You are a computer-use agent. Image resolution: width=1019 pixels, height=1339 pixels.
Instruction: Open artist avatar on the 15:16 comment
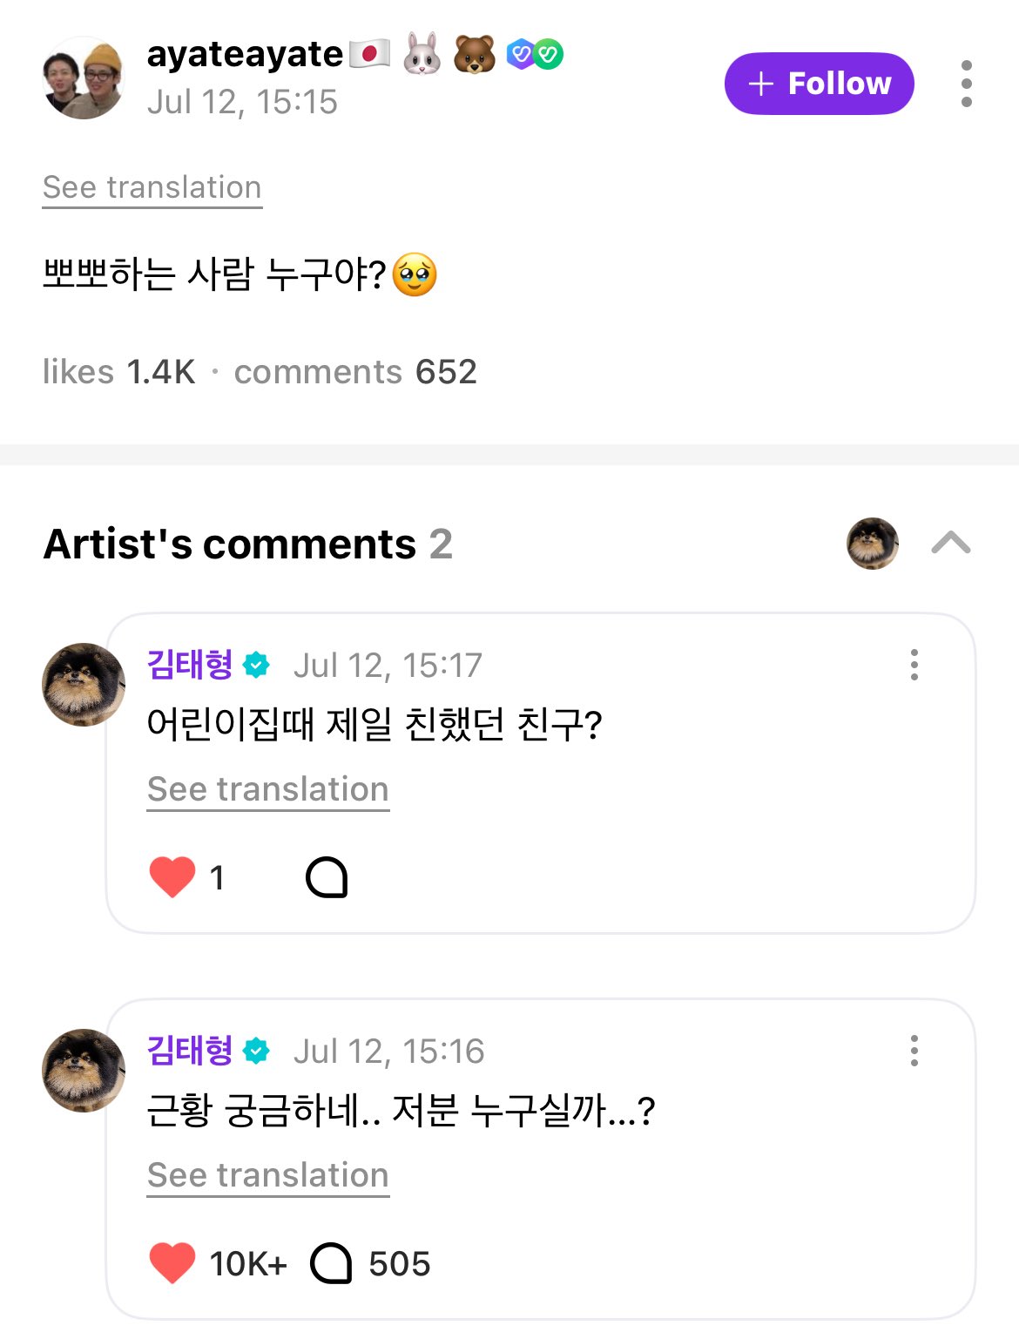84,1071
